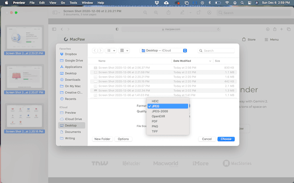The height and width of the screenshot is (183, 294).
Task: Open Desktop — iCloud location popup
Action: pos(163,51)
